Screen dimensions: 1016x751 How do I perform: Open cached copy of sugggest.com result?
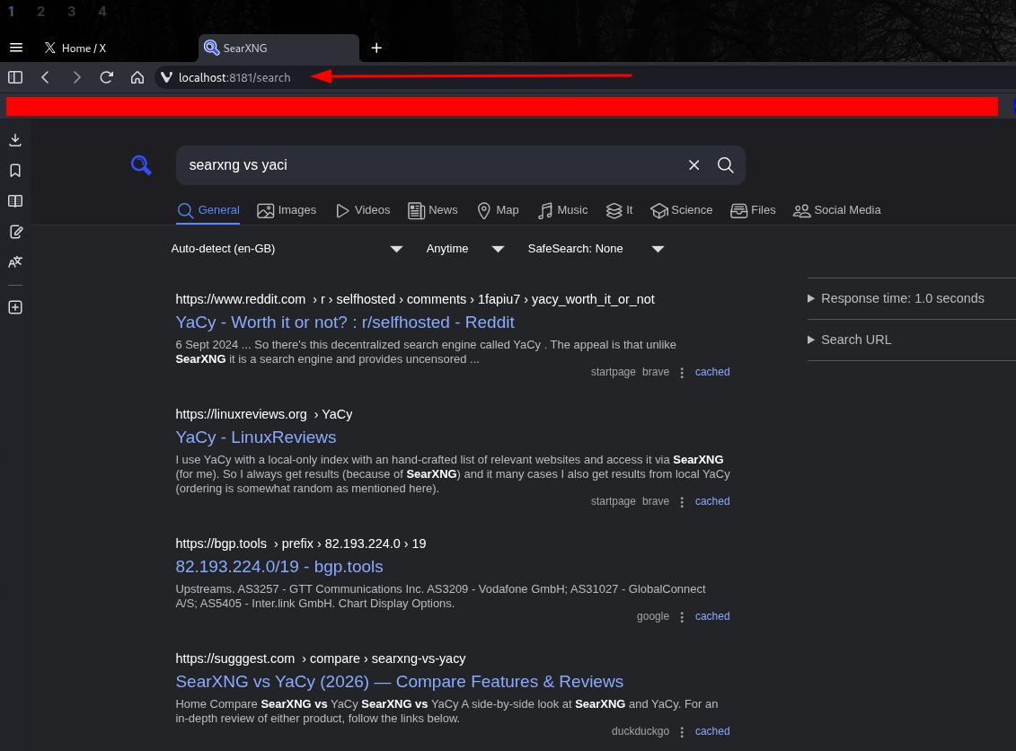[712, 731]
